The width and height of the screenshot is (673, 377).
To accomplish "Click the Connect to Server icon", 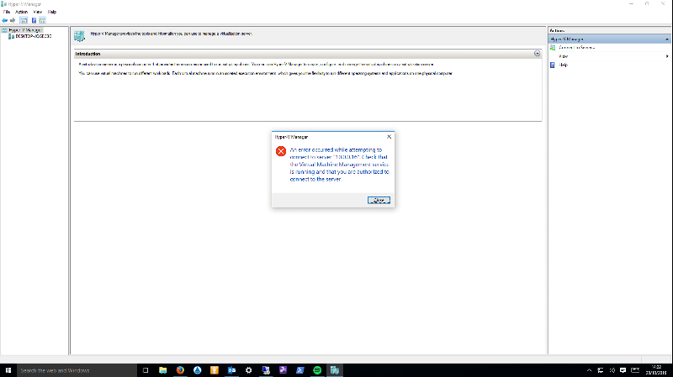I will [553, 48].
